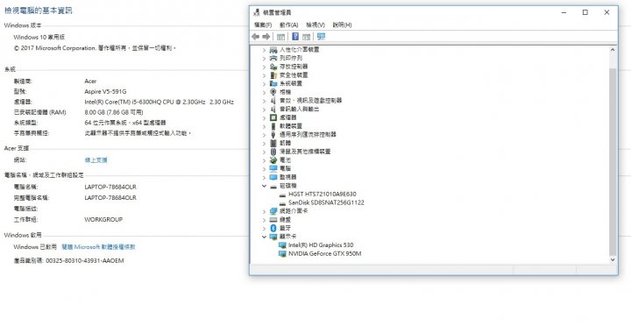
Task: Select the 網路介面卡 network adapter icon
Action: coord(273,211)
